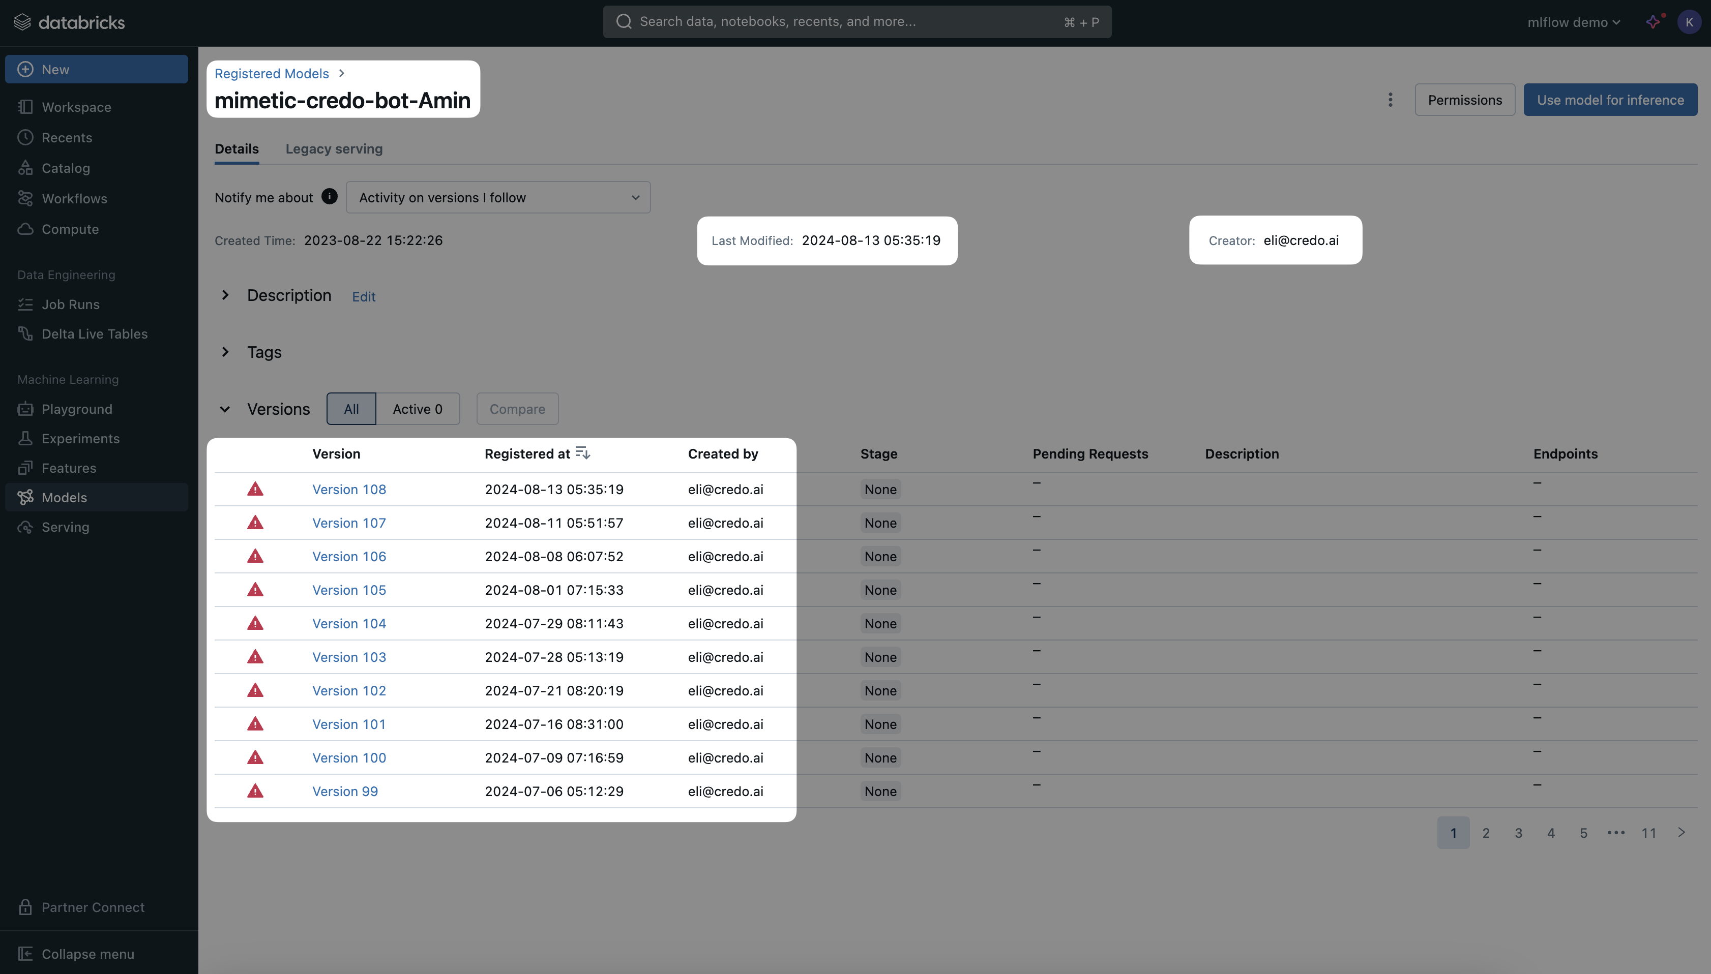Click the warning icon for Version 99
The width and height of the screenshot is (1711, 974).
pos(255,790)
